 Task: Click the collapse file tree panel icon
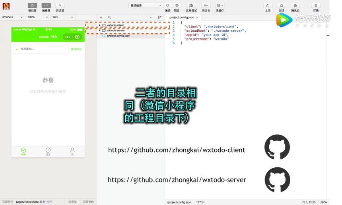(x=159, y=17)
